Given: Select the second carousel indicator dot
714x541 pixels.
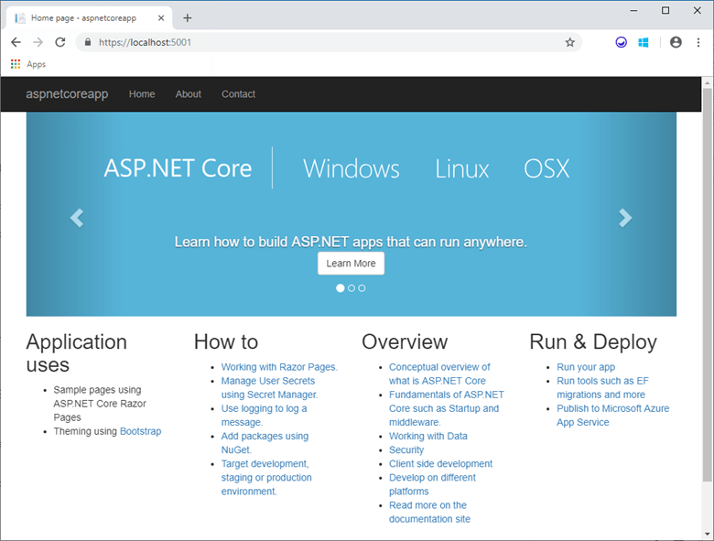Looking at the screenshot, I should [352, 287].
